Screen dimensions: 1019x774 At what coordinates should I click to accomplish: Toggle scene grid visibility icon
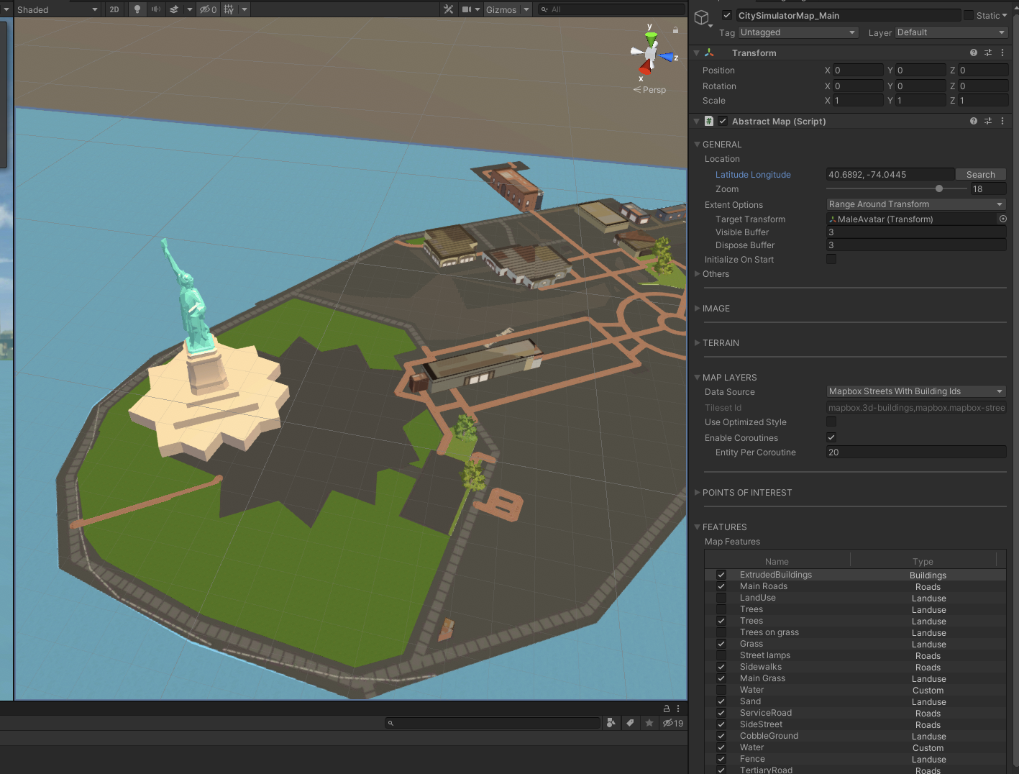click(229, 9)
